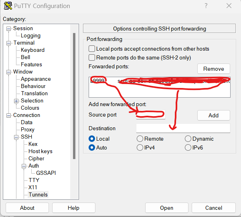Select the Dynamic forwarding radio button

(x=188, y=139)
